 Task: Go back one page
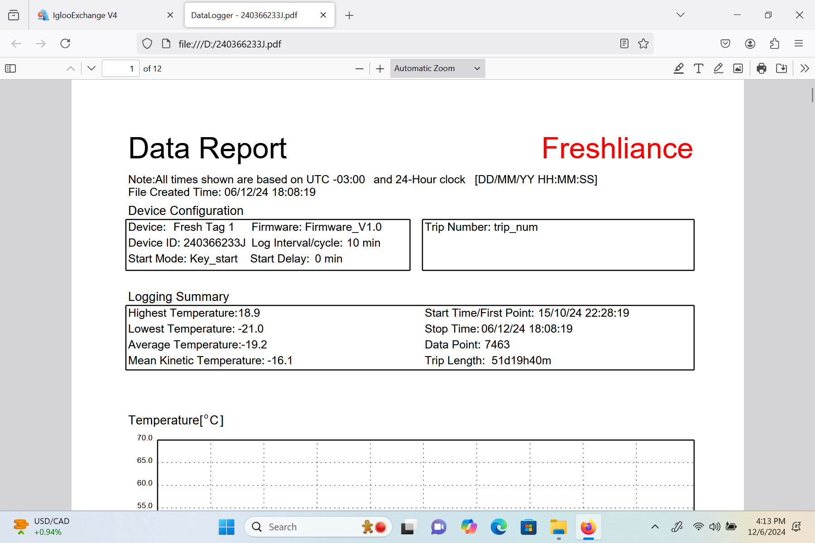pos(16,43)
